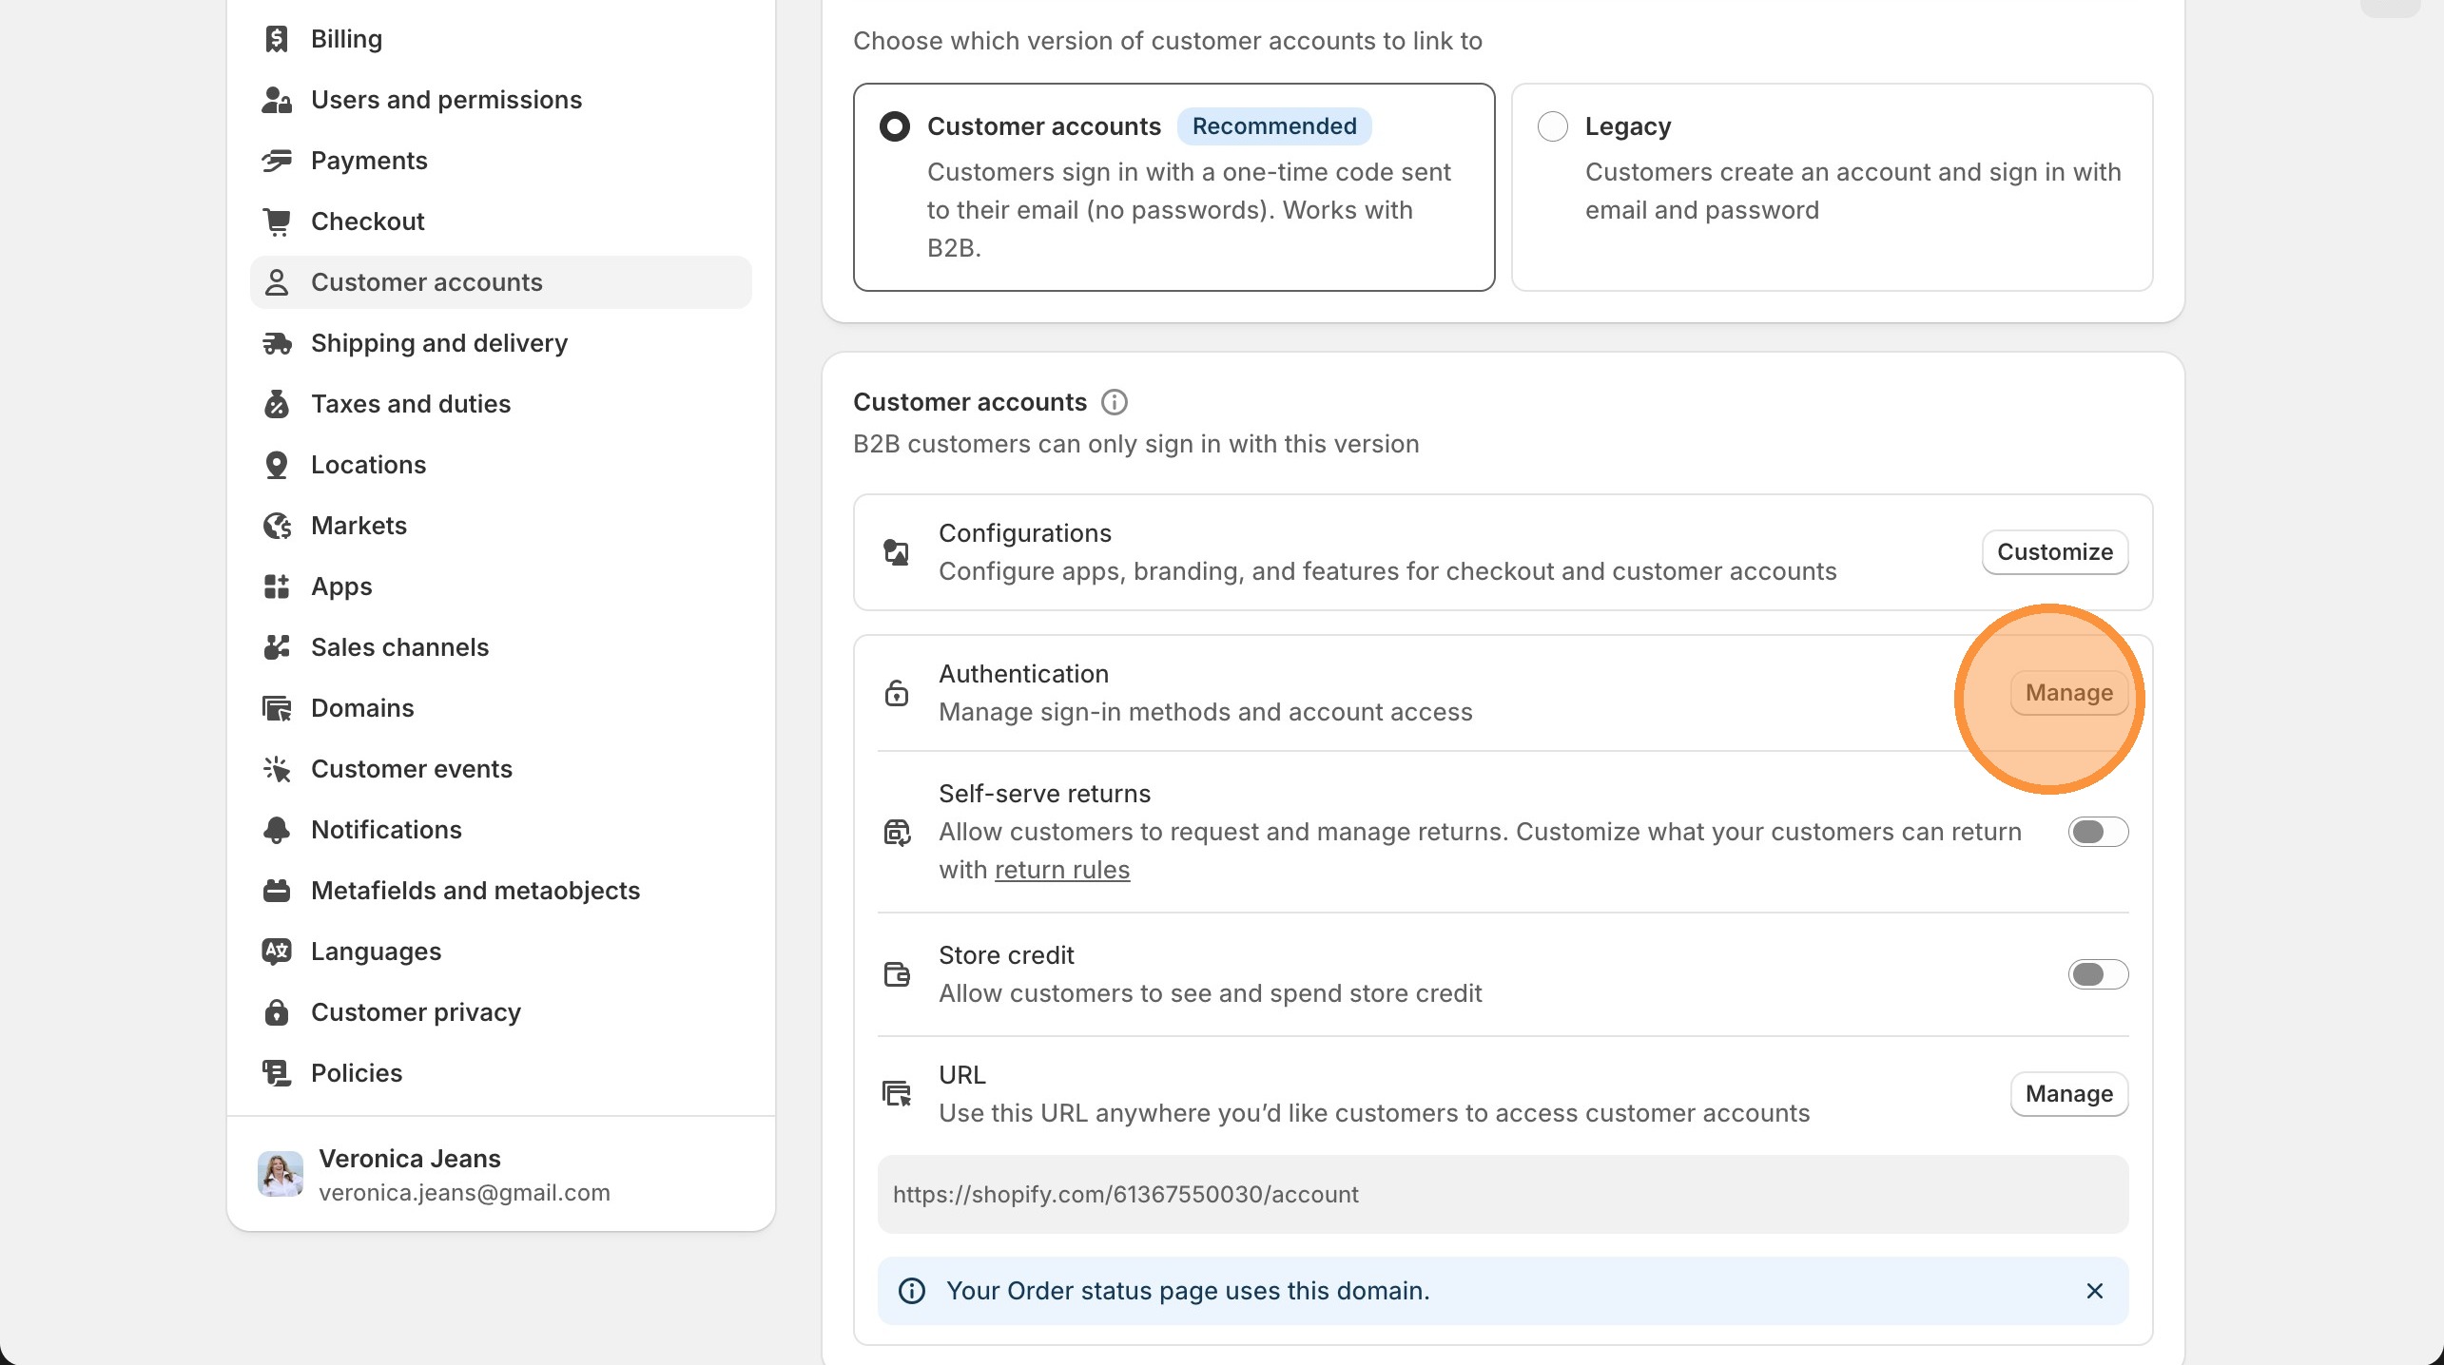Click the Shipping and delivery truck icon
Screen dimensions: 2444x1365
click(x=277, y=342)
